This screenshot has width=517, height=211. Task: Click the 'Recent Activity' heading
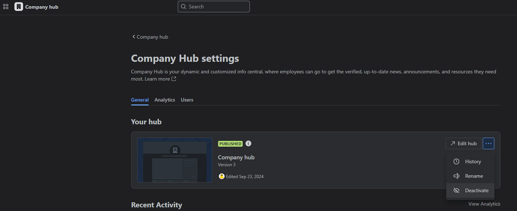tap(156, 205)
